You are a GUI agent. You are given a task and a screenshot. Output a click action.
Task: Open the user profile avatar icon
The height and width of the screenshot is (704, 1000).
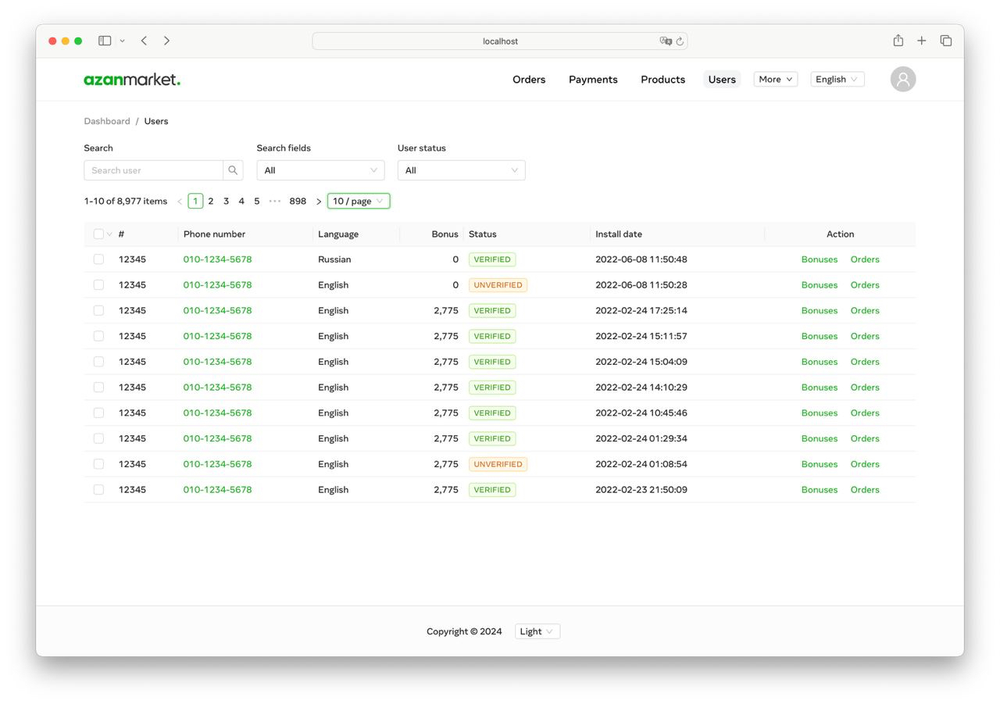902,79
